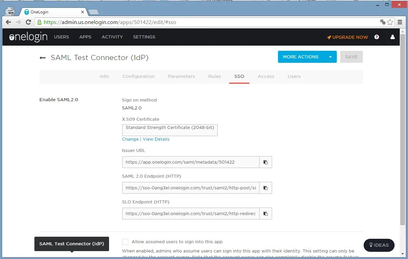Click the page vertical scrollbar
408x259 pixels.
coord(402,130)
